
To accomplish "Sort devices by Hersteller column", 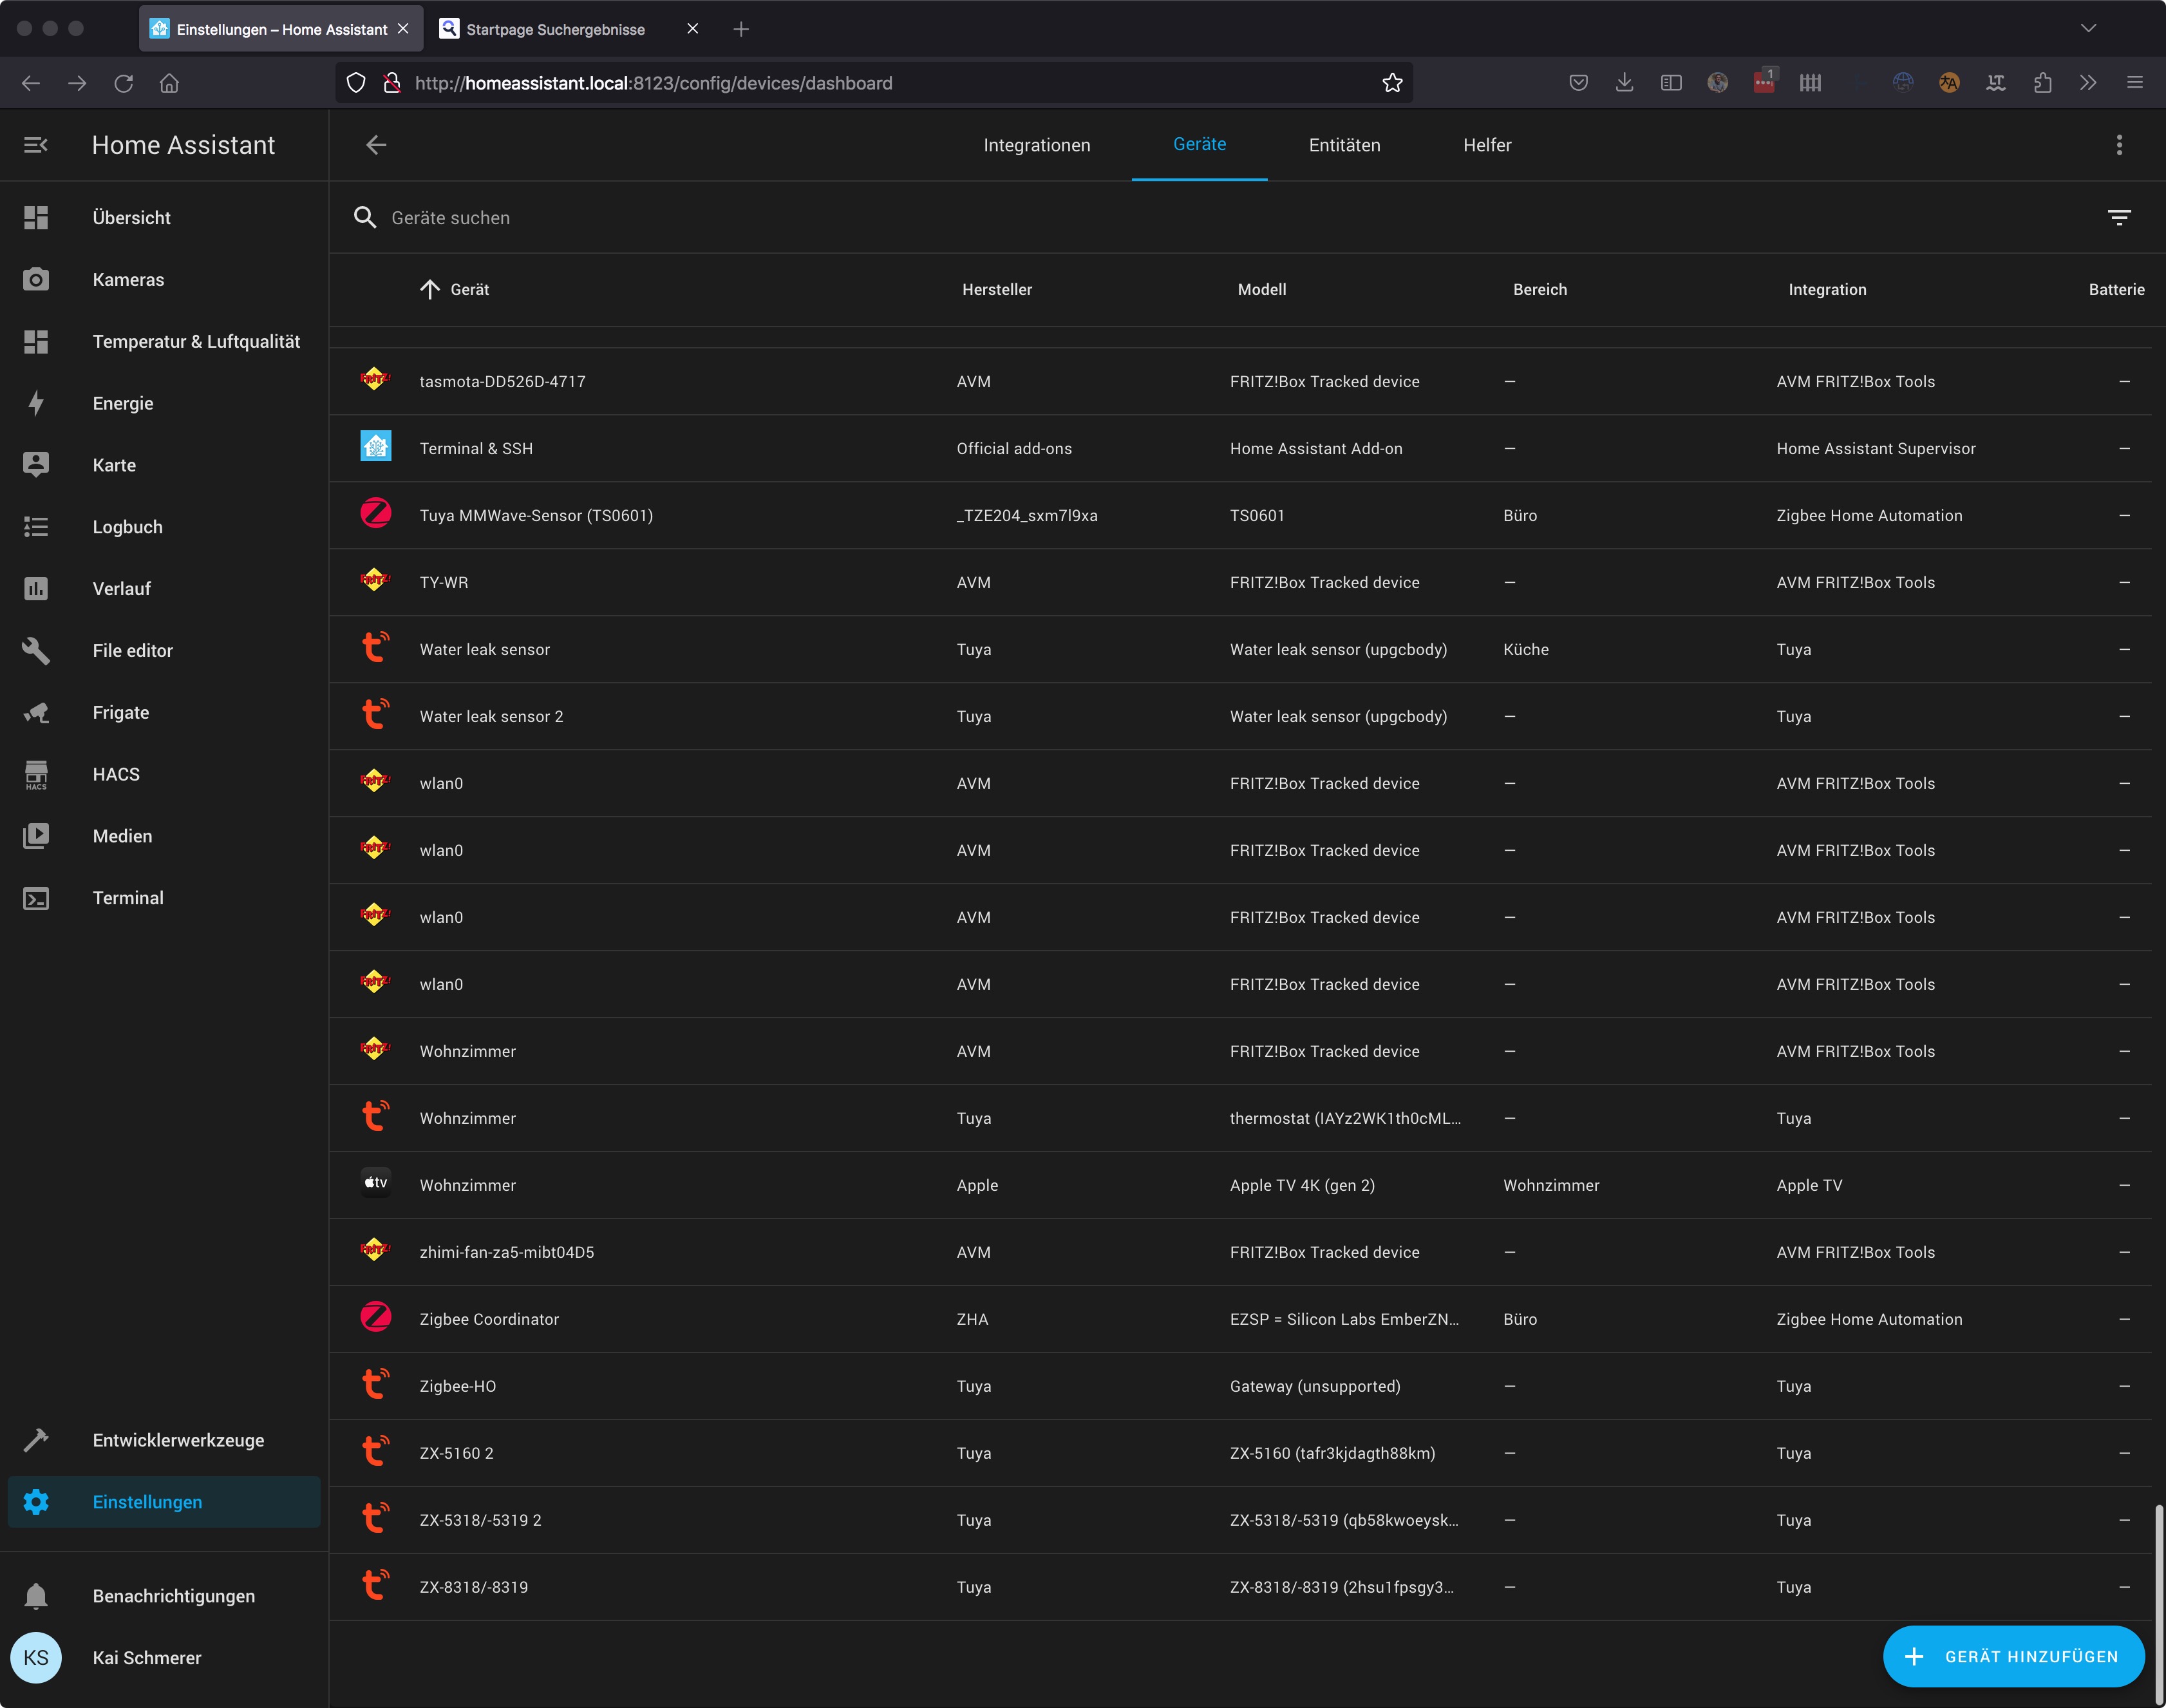I will 995,289.
